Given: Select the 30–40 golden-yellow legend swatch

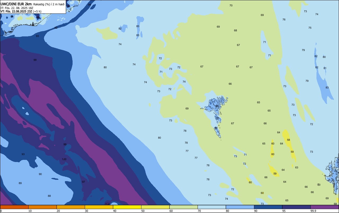Looking at the screenshot, I should pyautogui.click(x=99, y=207).
